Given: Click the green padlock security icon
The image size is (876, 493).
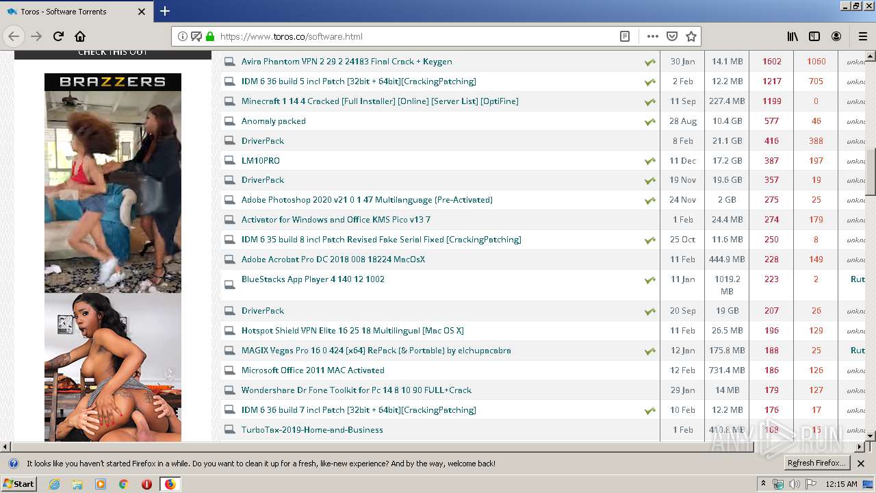Looking at the screenshot, I should pyautogui.click(x=210, y=36).
